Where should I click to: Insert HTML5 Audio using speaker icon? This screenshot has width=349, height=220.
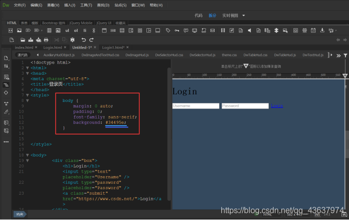250,30
